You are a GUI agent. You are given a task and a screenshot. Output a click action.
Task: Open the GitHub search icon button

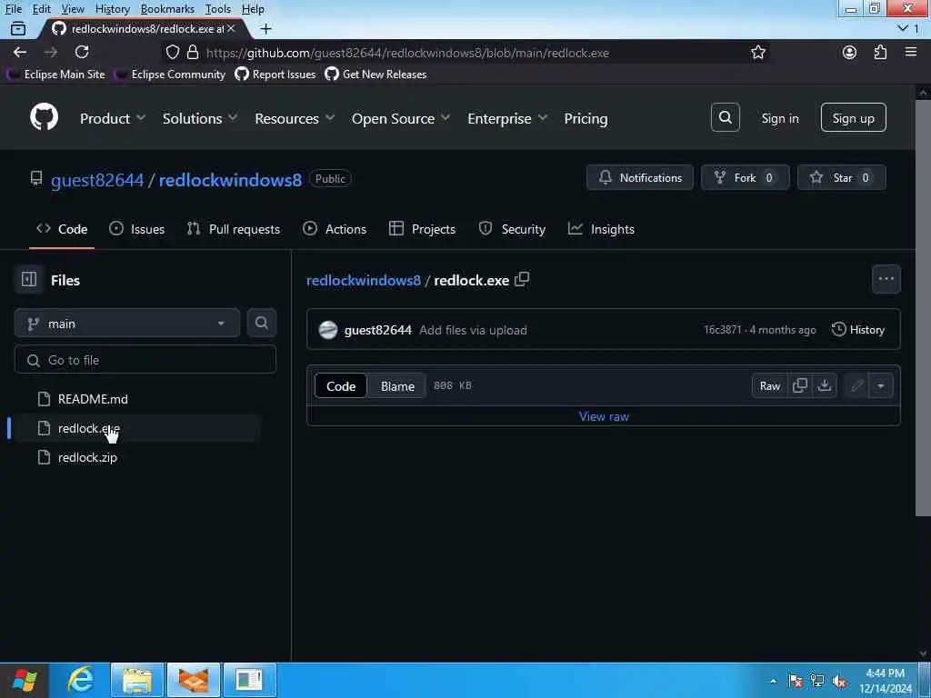[x=725, y=117]
